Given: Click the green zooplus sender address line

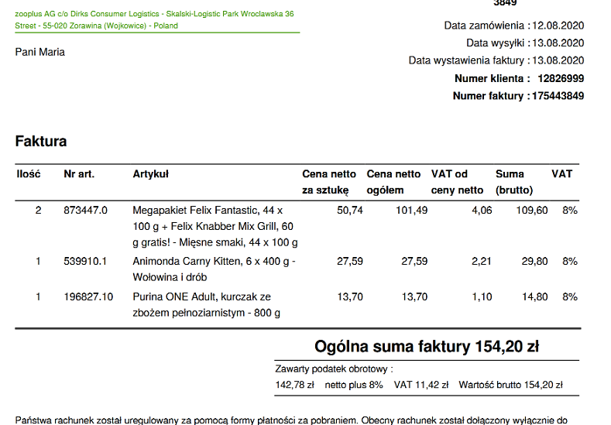Looking at the screenshot, I should pyautogui.click(x=155, y=19).
